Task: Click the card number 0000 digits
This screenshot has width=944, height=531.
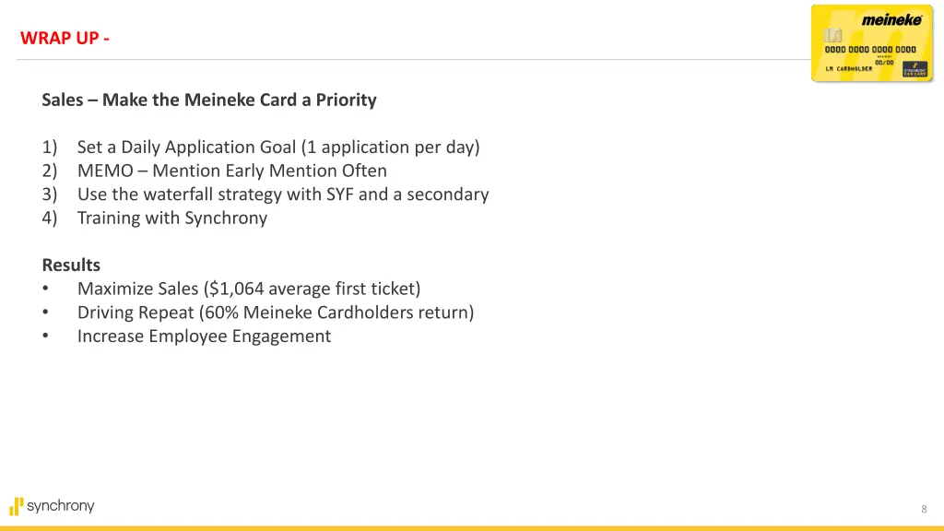Action: [870, 50]
